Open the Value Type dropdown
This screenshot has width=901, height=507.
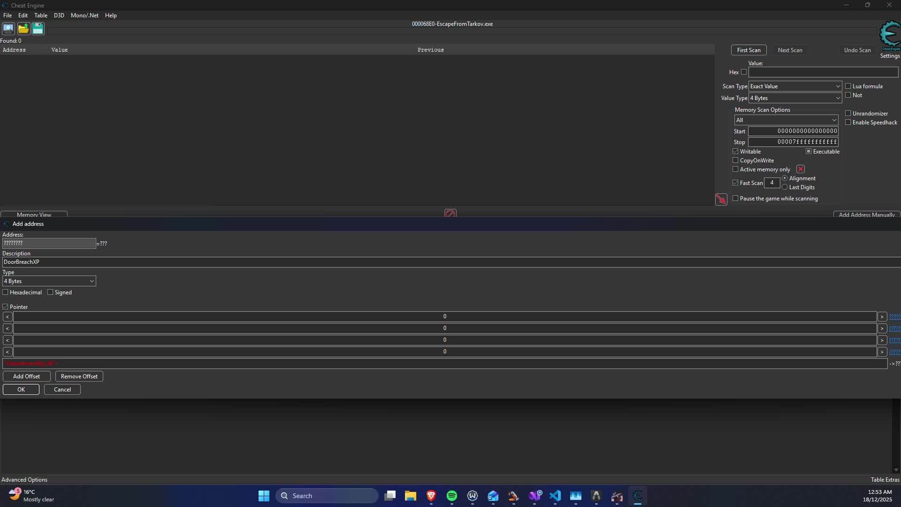coord(795,98)
